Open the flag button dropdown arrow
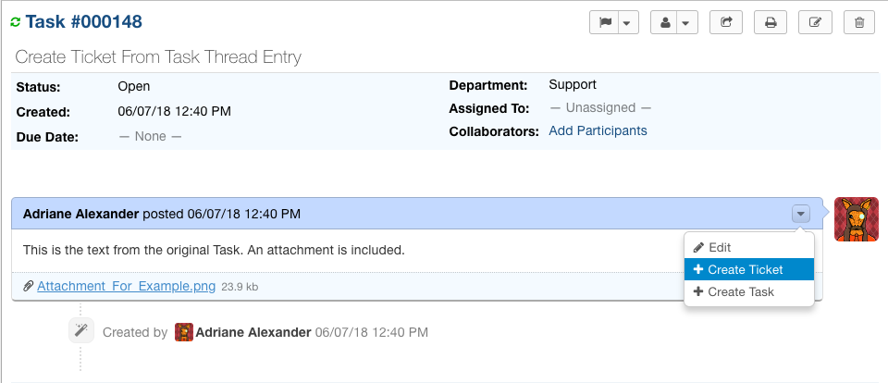The width and height of the screenshot is (888, 383). click(x=628, y=23)
